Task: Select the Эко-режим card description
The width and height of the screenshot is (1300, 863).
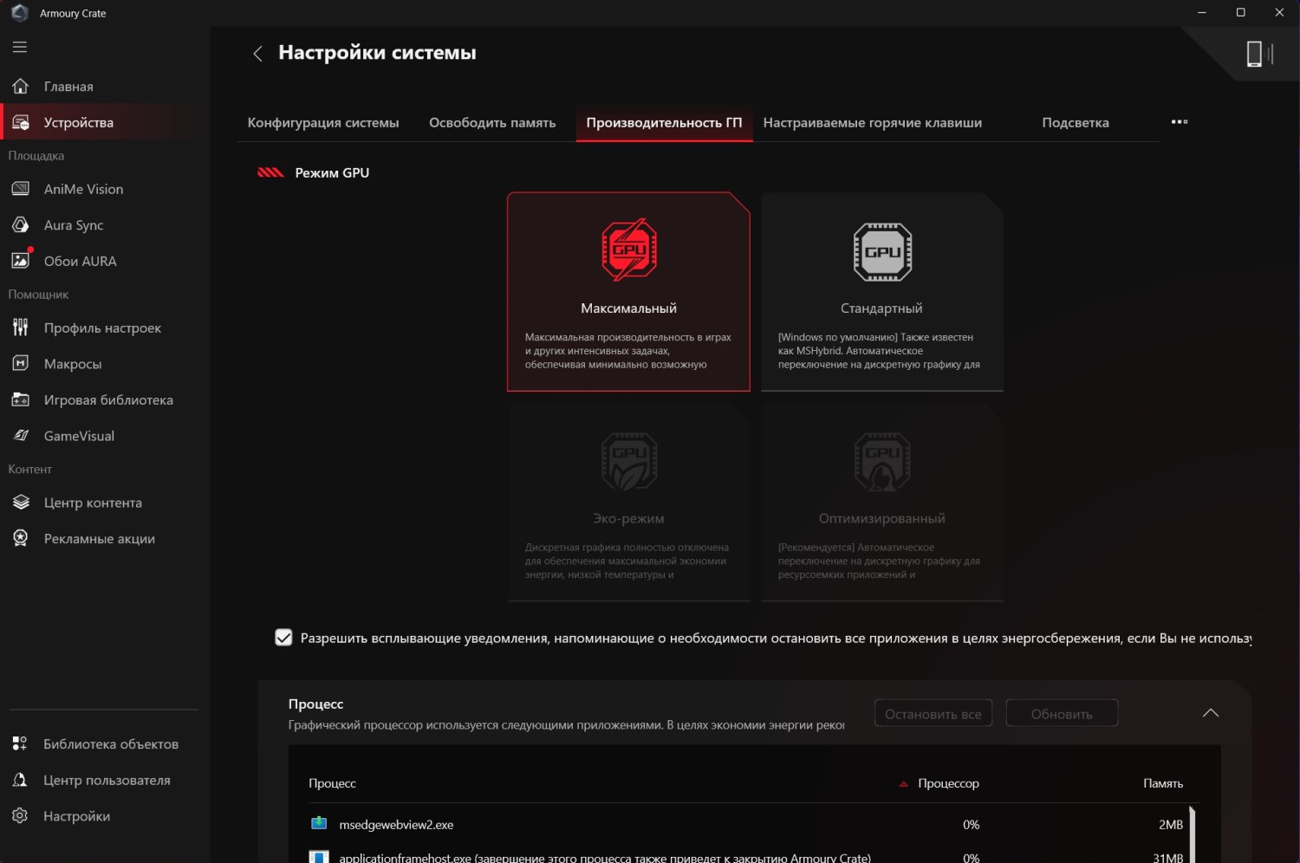Action: (x=627, y=561)
